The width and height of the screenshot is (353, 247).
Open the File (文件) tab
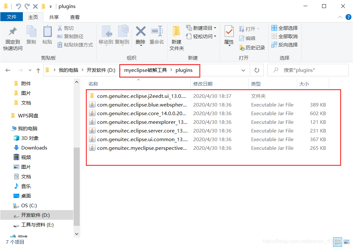pos(12,17)
